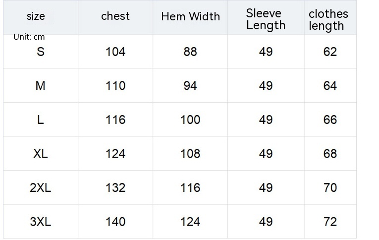
Task: Select chest value 140 in 3XL row
Action: [x=115, y=222]
